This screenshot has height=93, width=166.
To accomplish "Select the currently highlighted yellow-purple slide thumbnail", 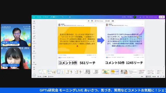I will pos(115,72).
